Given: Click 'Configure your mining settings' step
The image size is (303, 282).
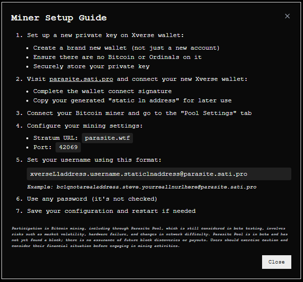Looking at the screenshot, I should point(85,126).
